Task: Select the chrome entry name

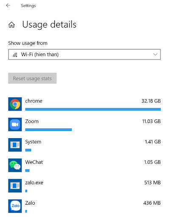Action: point(34,101)
